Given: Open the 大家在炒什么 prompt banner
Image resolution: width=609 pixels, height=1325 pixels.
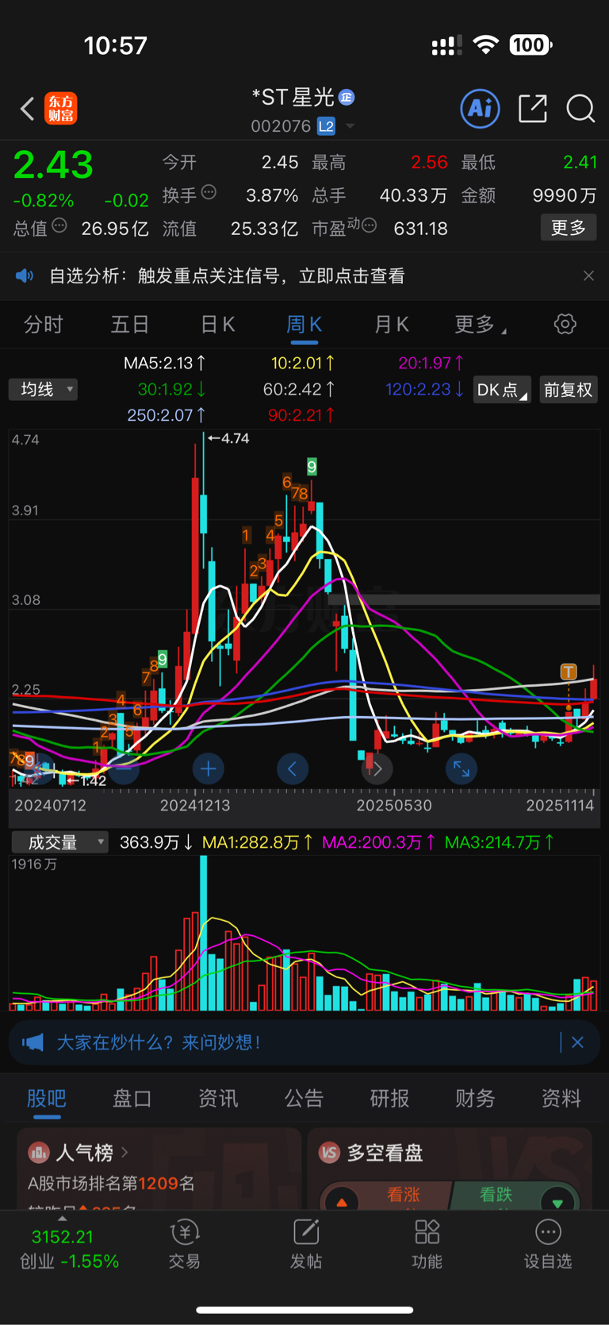Looking at the screenshot, I should [304, 1042].
